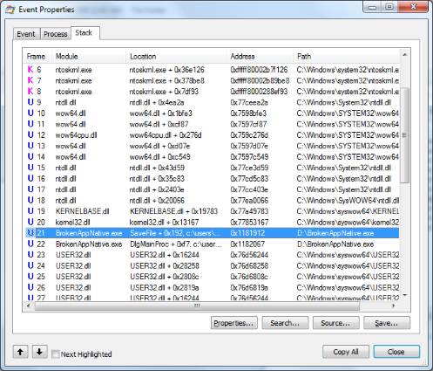The height and width of the screenshot is (371, 433).
Task: Click user-mode U icon for frame 11
Action: pos(30,124)
